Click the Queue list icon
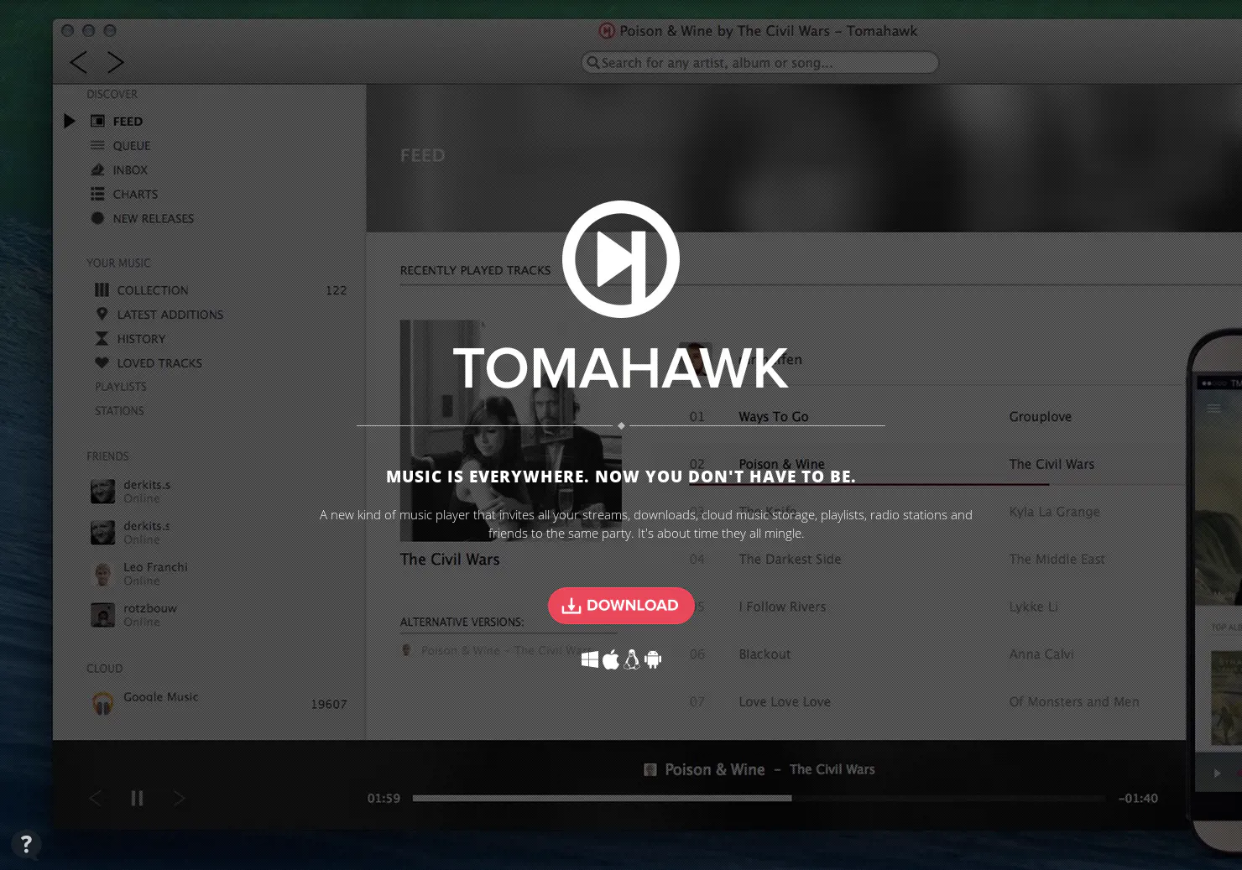Image resolution: width=1242 pixels, height=870 pixels. (x=98, y=146)
